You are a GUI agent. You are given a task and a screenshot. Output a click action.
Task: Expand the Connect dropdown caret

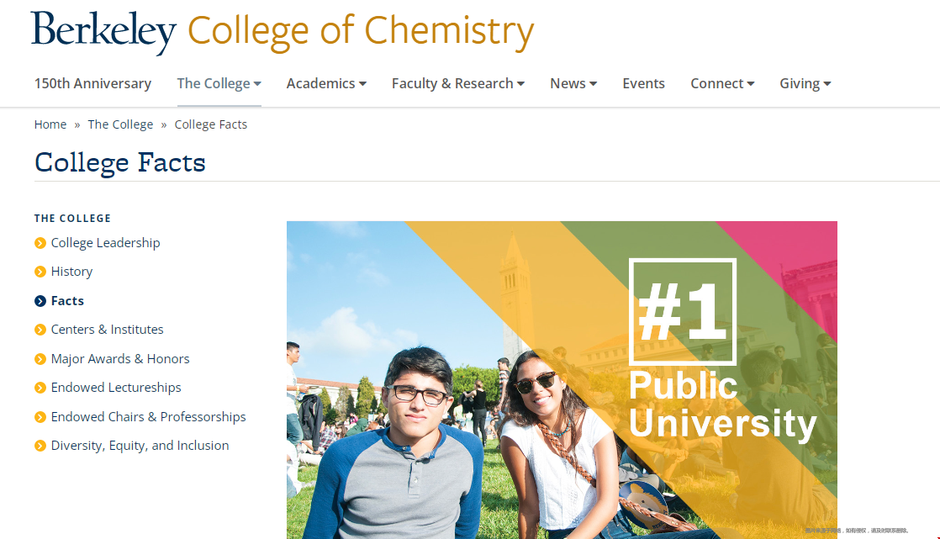pyautogui.click(x=751, y=84)
